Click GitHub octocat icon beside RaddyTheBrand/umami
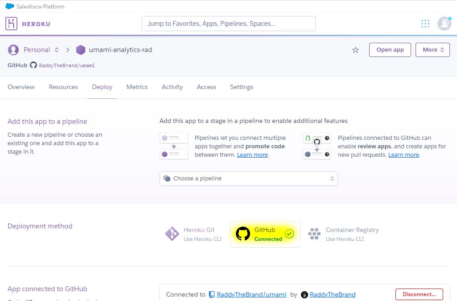Viewport: 457px width, 301px height. [33, 65]
